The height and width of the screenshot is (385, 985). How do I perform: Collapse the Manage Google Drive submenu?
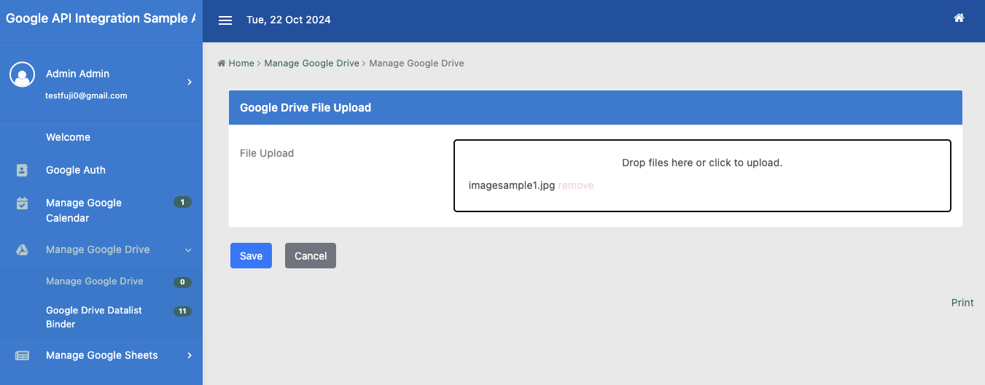point(188,250)
